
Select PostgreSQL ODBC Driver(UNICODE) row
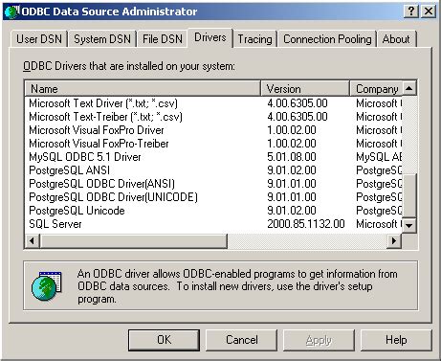pyautogui.click(x=213, y=197)
